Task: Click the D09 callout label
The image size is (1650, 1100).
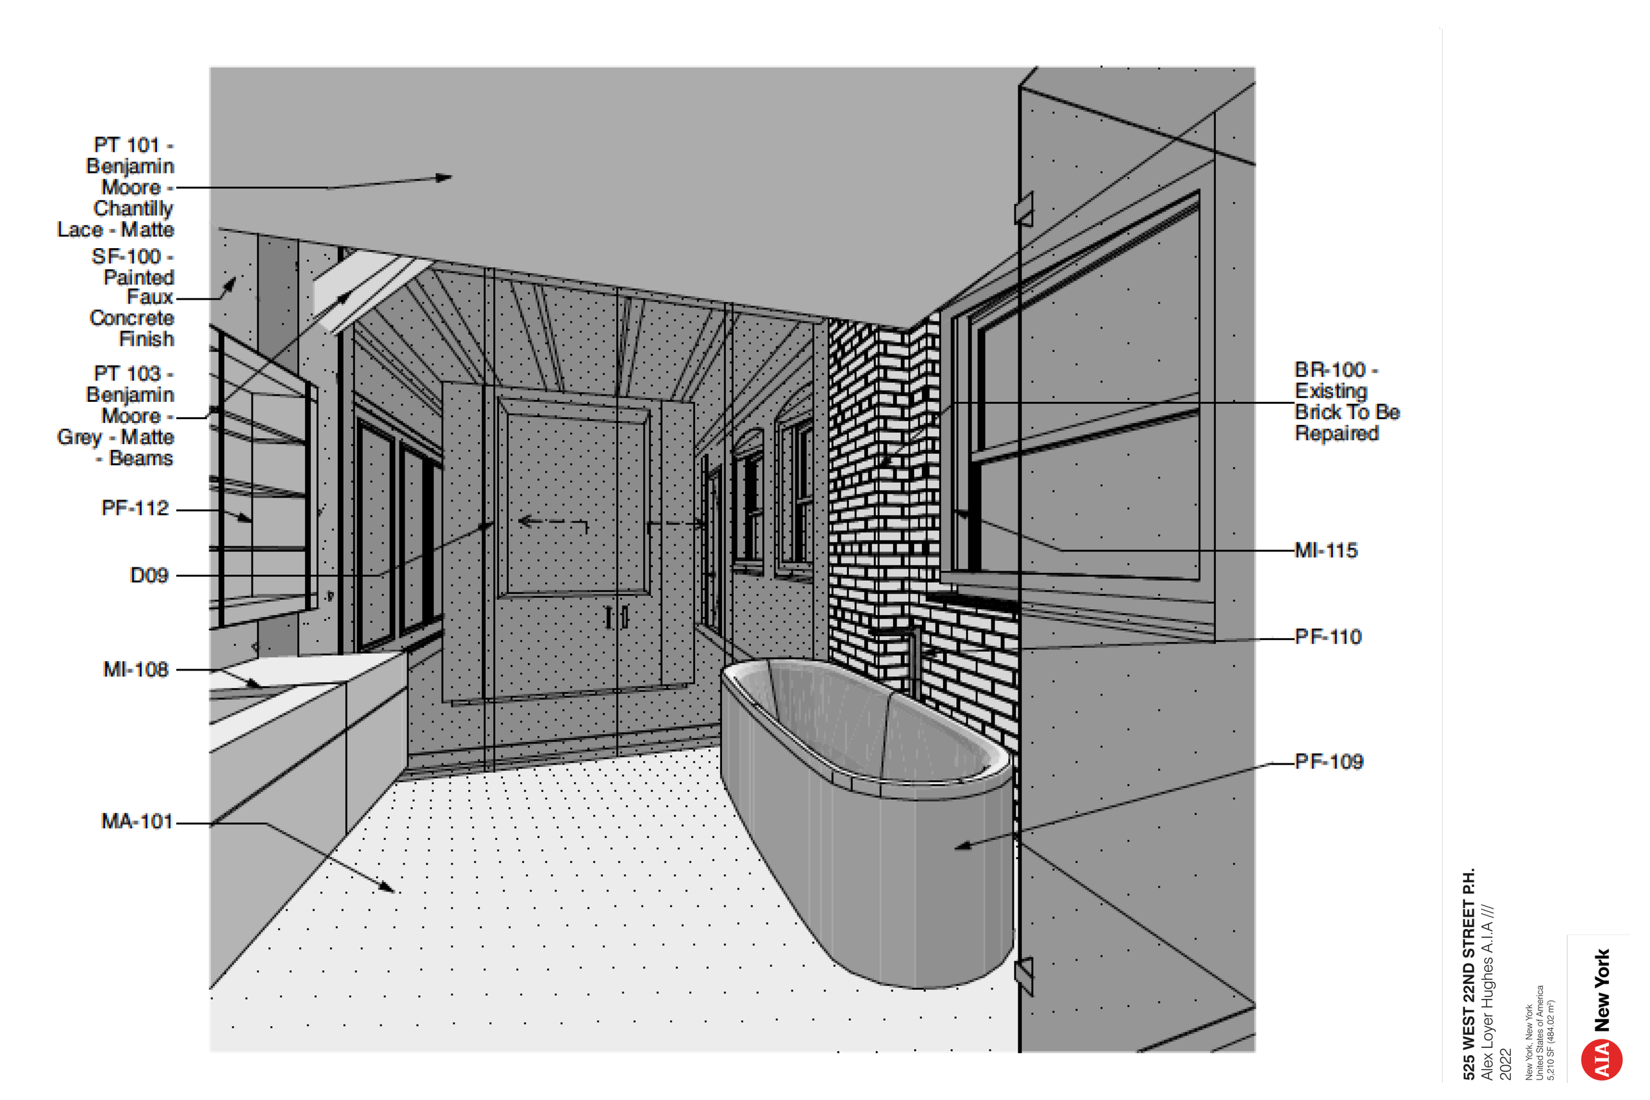Action: pos(149,575)
